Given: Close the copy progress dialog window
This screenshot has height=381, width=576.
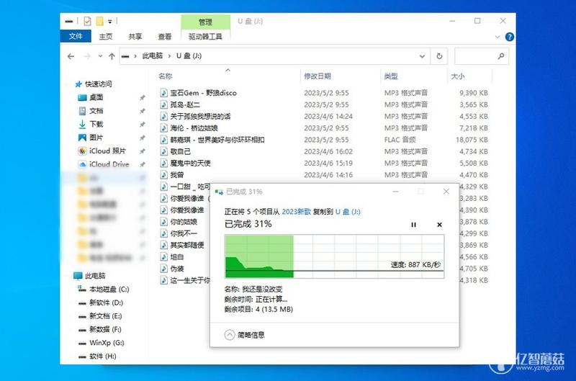Looking at the screenshot, I should [446, 192].
